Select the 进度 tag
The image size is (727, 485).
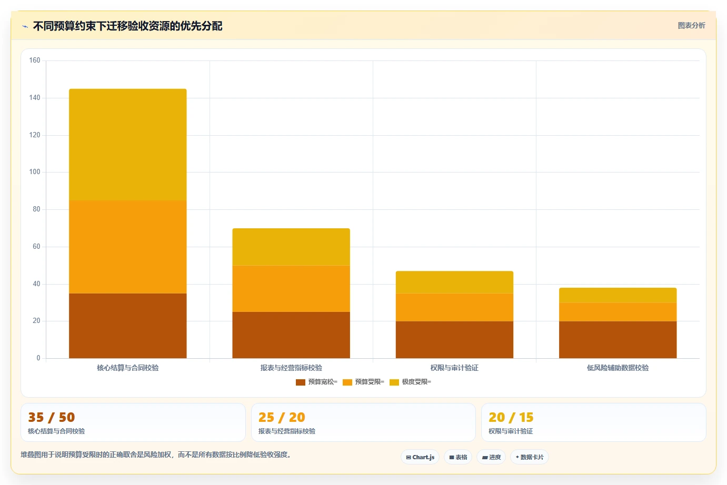pyautogui.click(x=491, y=457)
